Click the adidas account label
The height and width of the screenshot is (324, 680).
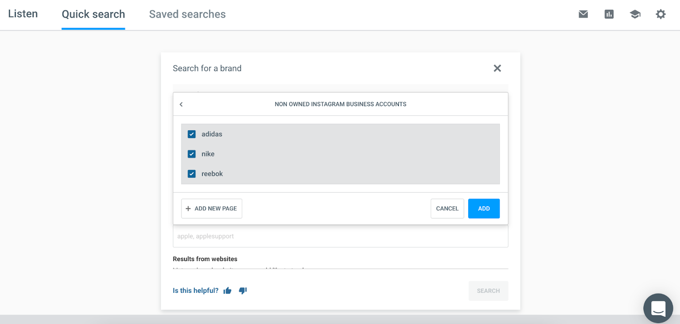click(x=212, y=134)
